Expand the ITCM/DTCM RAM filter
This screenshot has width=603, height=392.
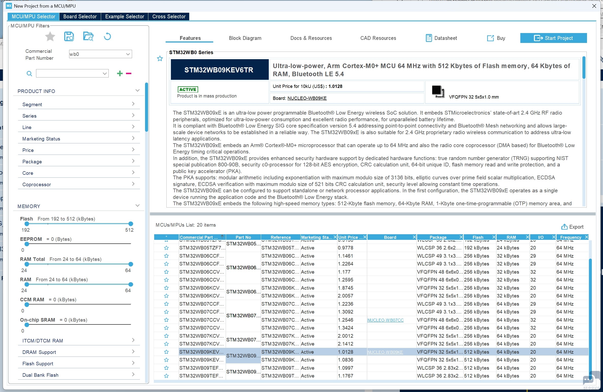(133, 340)
